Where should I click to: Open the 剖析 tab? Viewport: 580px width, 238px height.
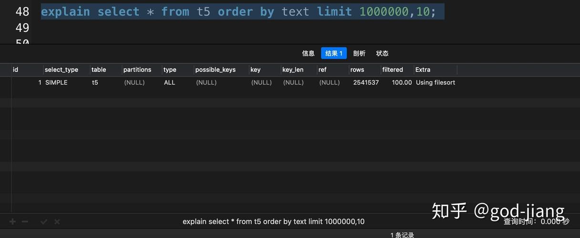point(359,53)
